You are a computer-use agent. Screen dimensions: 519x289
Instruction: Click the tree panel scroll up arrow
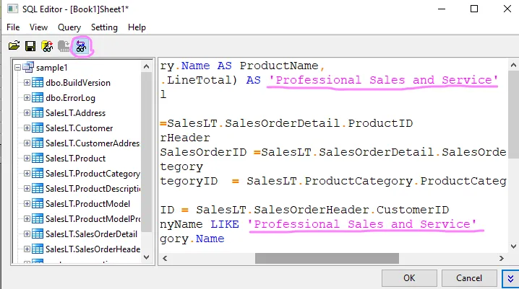click(146, 66)
